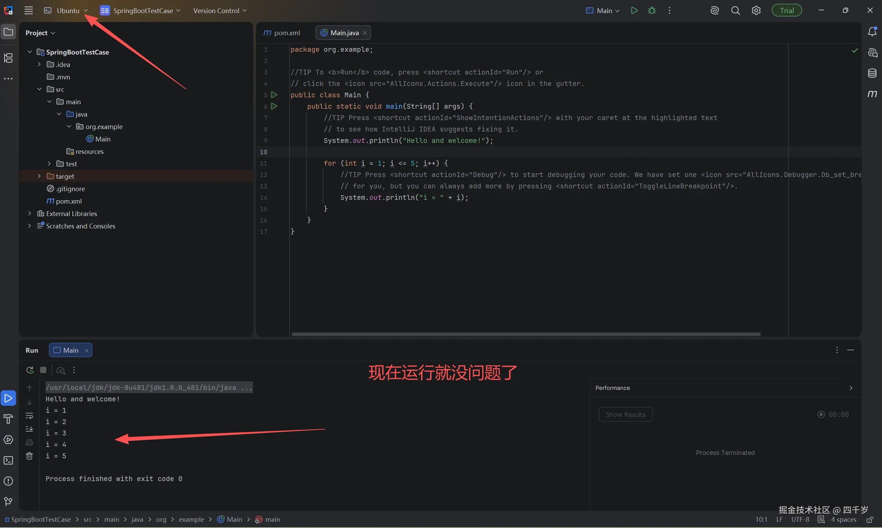The height and width of the screenshot is (528, 882).
Task: Click the editor horizontal scrollbar
Action: [x=525, y=334]
